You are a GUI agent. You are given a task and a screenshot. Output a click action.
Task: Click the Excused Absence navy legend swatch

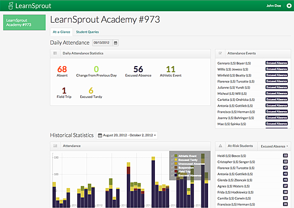[x=176, y=175]
